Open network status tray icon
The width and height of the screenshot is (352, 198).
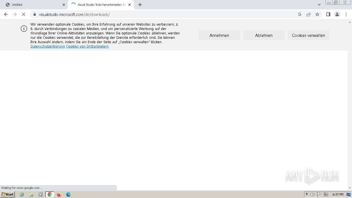coord(326,194)
